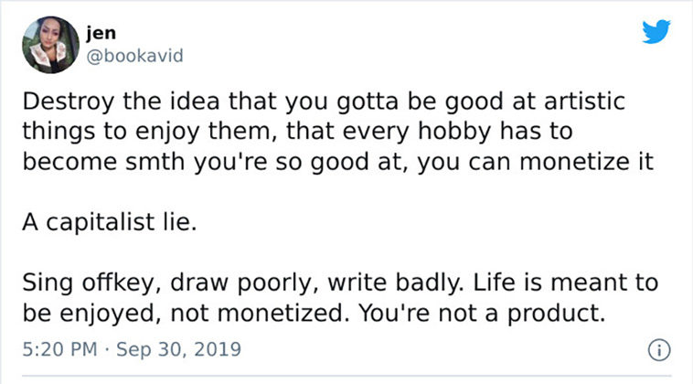Click the blue Twitter bird logo
The width and height of the screenshot is (693, 384).
656,31
